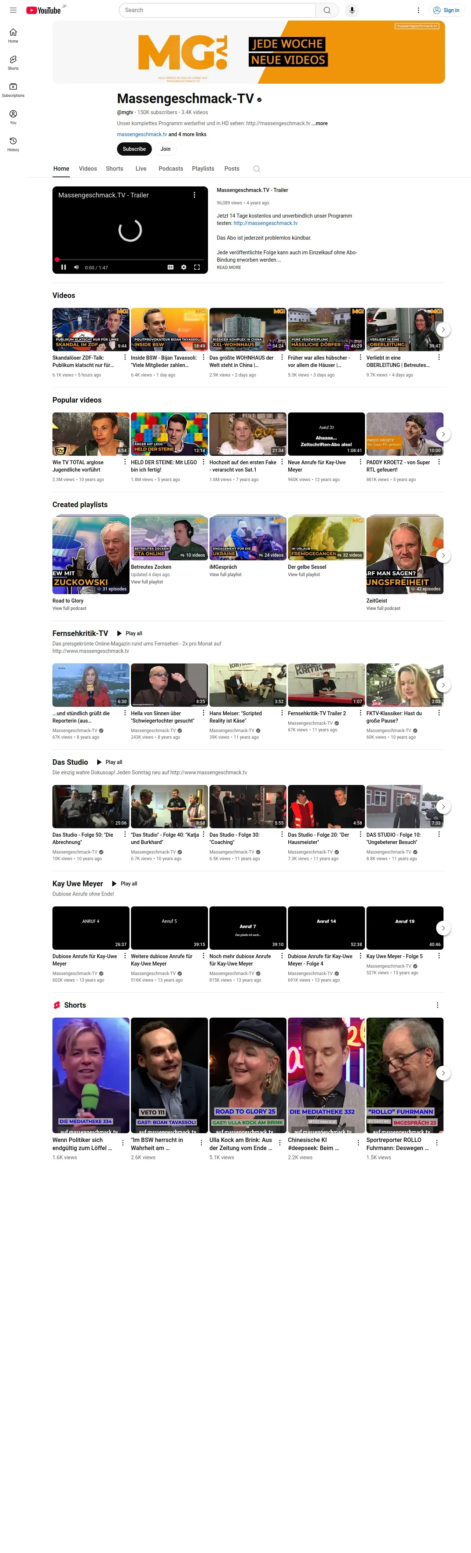Open options for HELD DER STEINE video
Viewport: 471px width, 1553px height.
point(203,462)
